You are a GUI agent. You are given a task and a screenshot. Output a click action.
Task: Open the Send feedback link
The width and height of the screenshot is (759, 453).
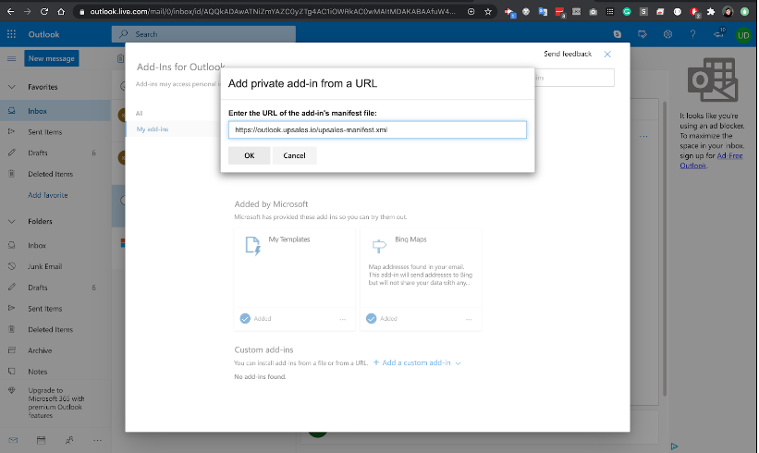[568, 54]
